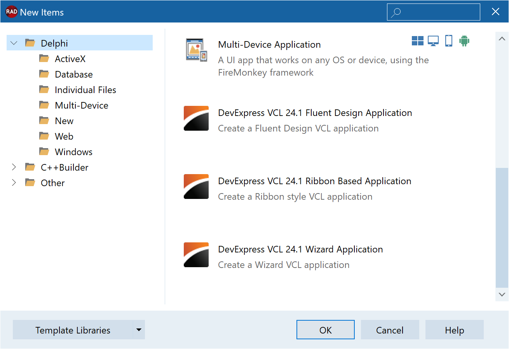Expand the C++Builder tree node
509x349 pixels.
point(14,167)
